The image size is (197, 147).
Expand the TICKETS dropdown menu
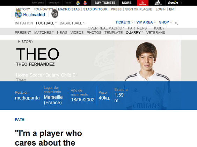124,22
